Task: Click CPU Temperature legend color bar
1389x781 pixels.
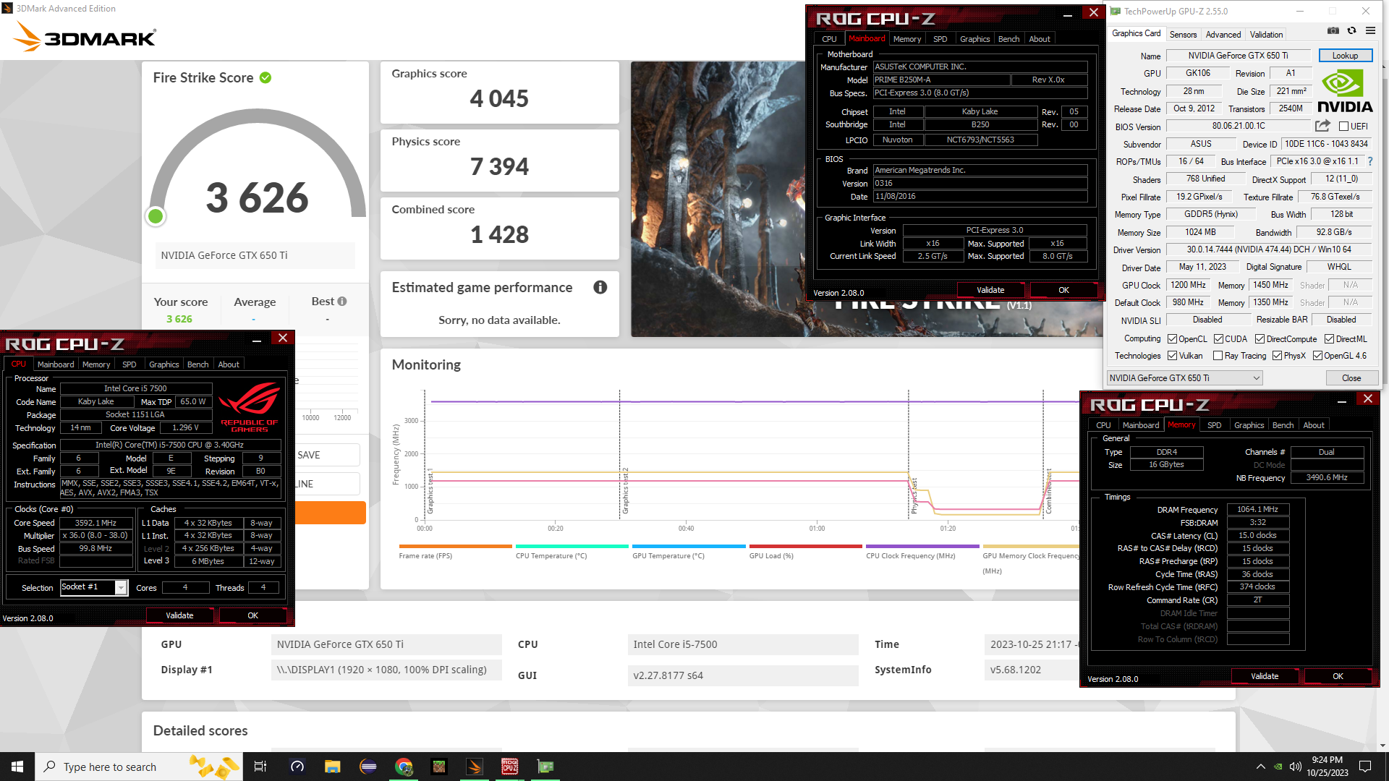Action: [572, 546]
